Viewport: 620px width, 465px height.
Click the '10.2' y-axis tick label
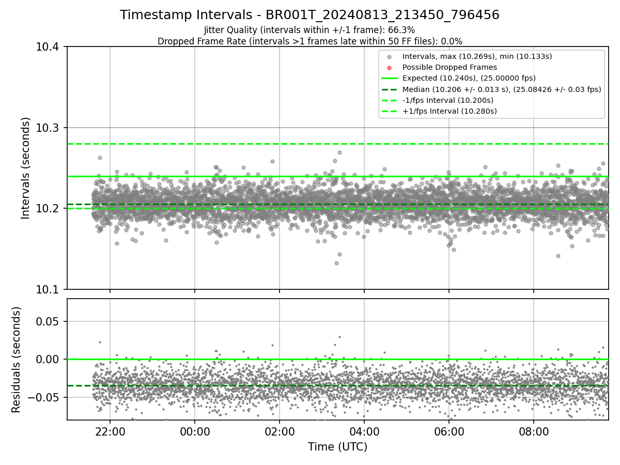(49, 209)
